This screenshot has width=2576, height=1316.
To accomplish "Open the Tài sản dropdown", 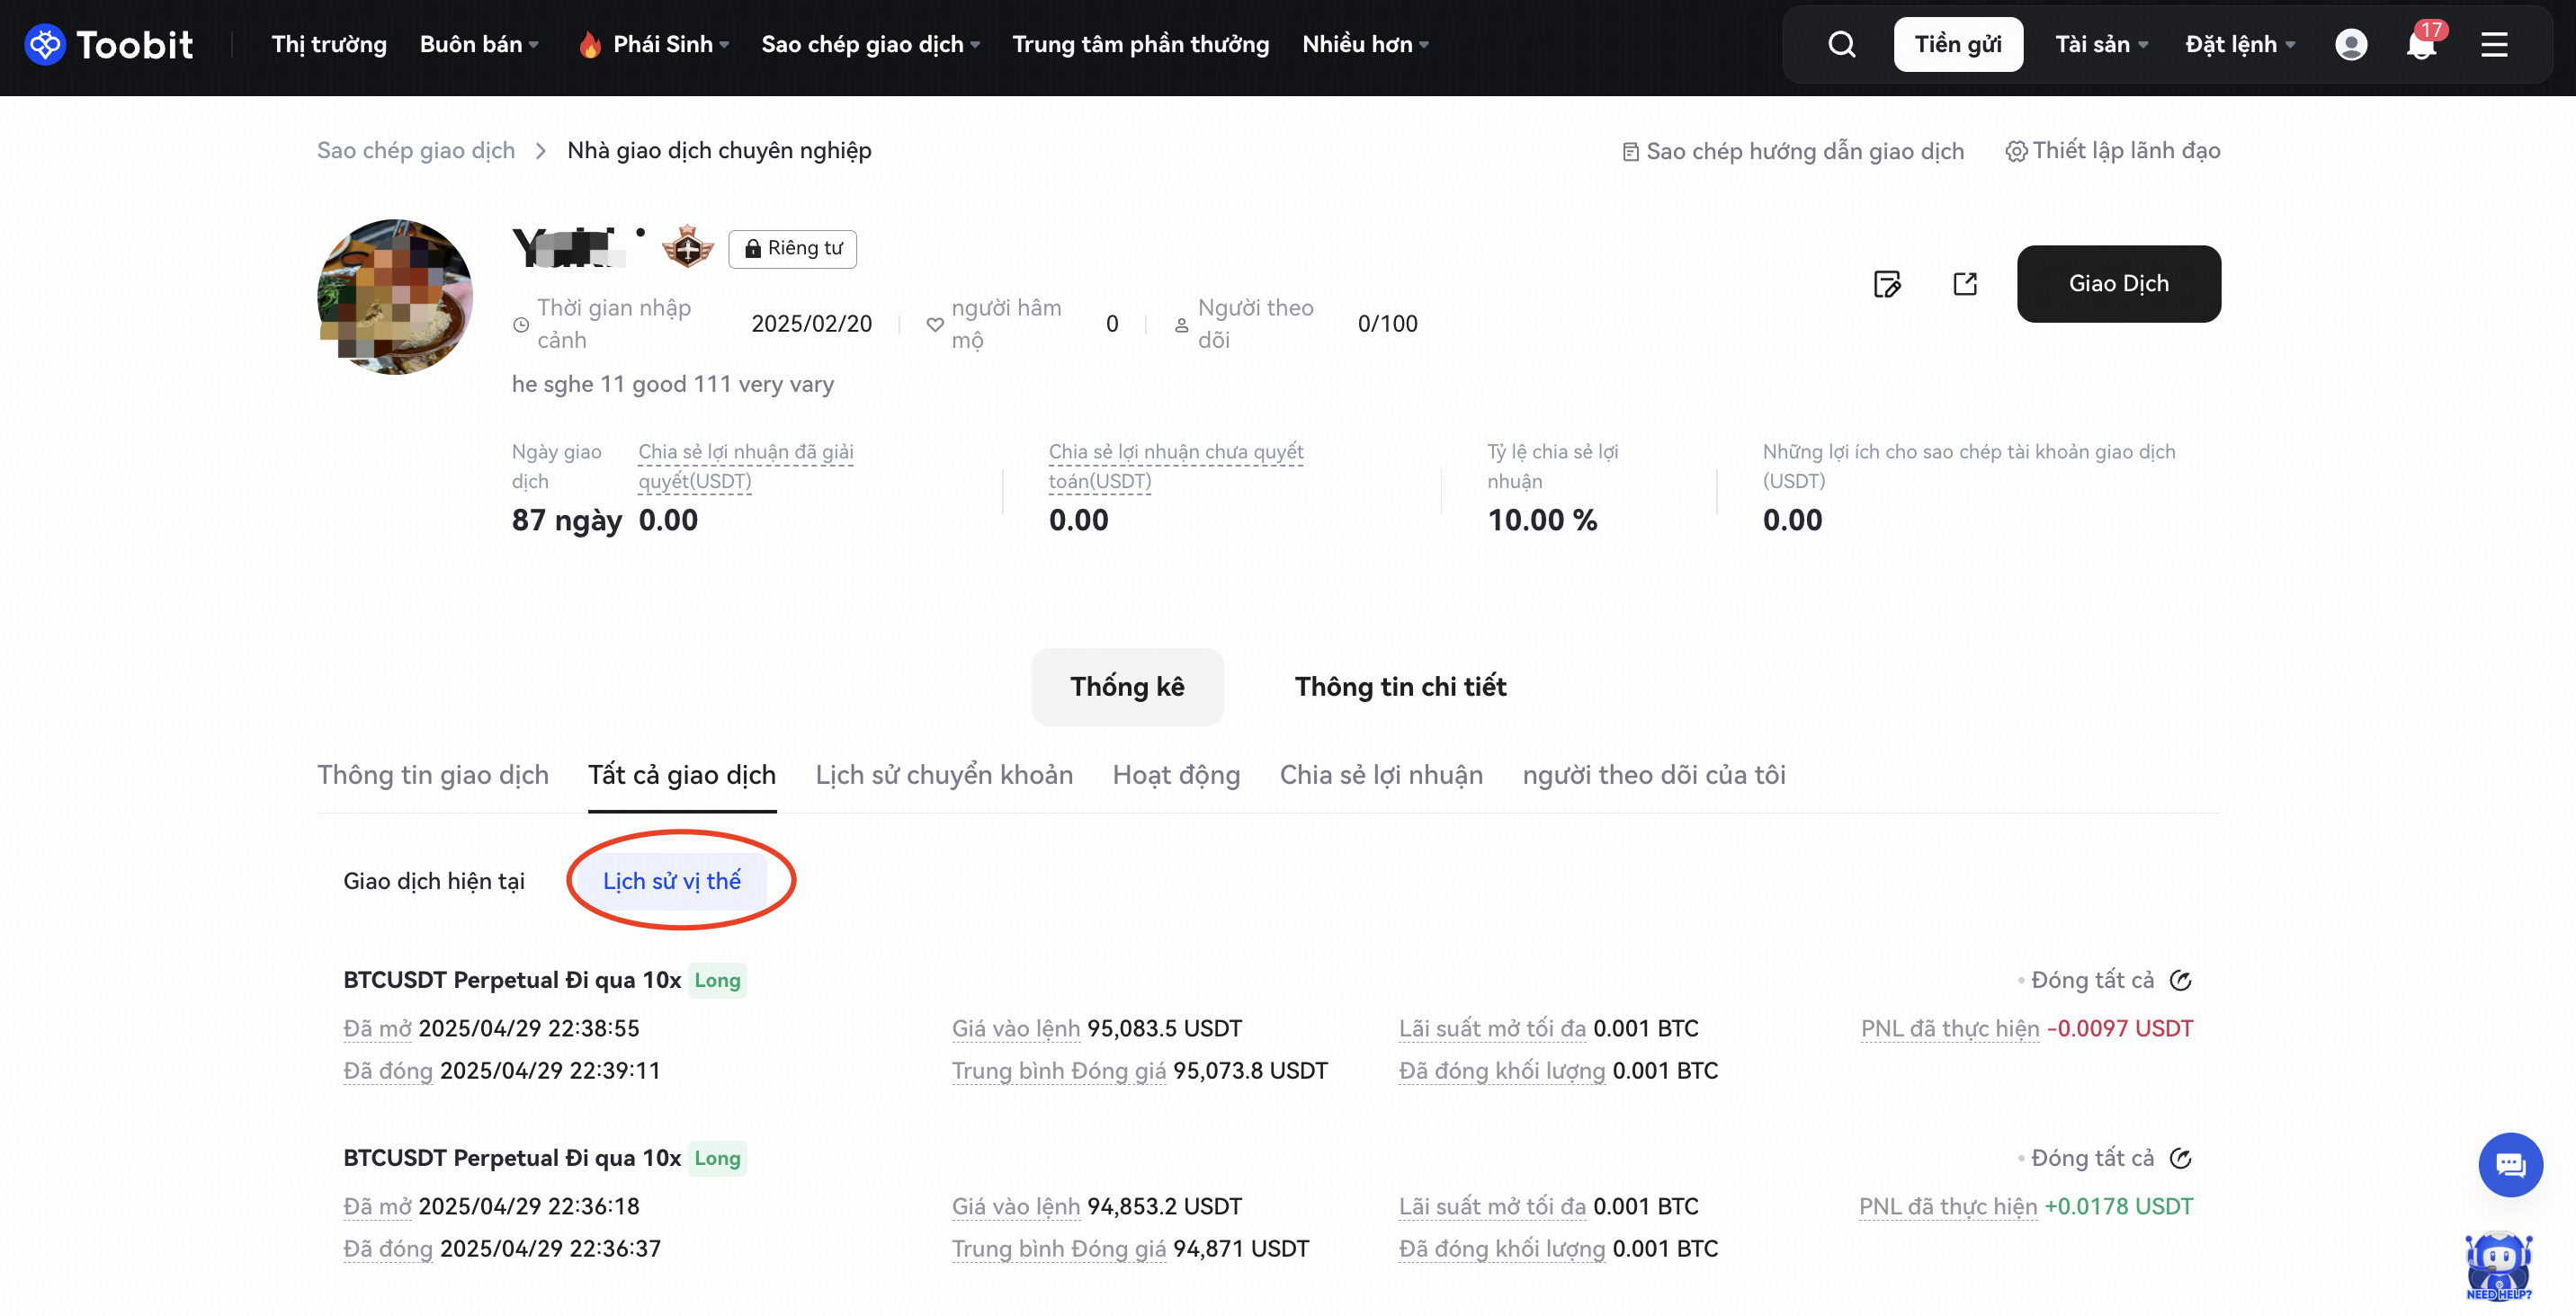I will [x=2101, y=45].
